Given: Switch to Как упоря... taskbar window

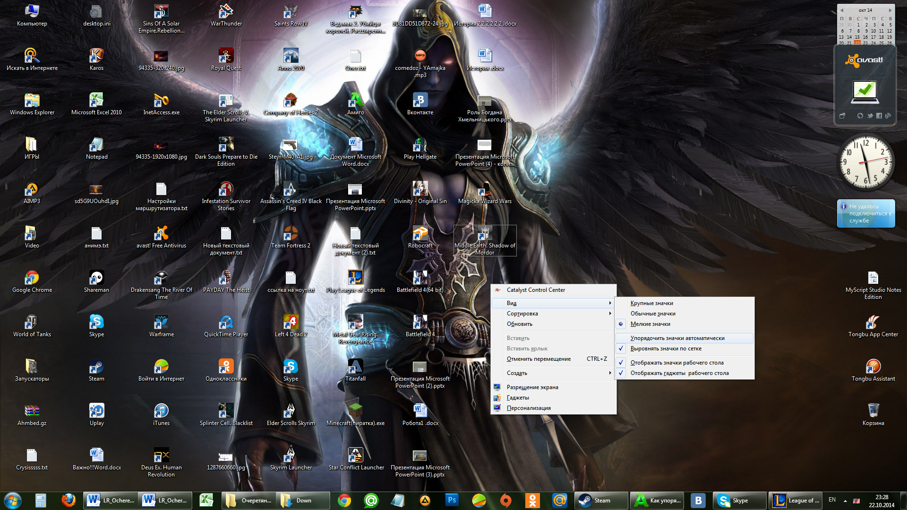Looking at the screenshot, I should [657, 501].
